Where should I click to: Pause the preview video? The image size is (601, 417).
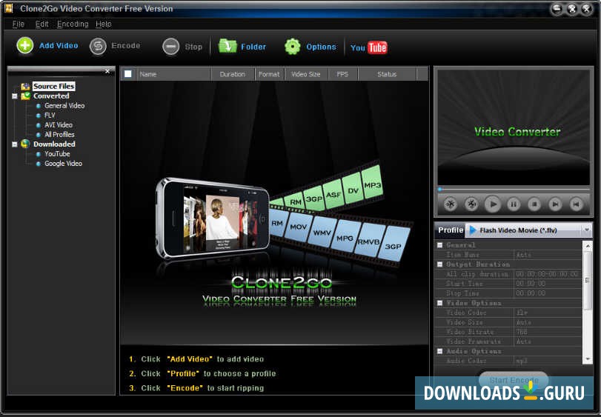(x=514, y=204)
